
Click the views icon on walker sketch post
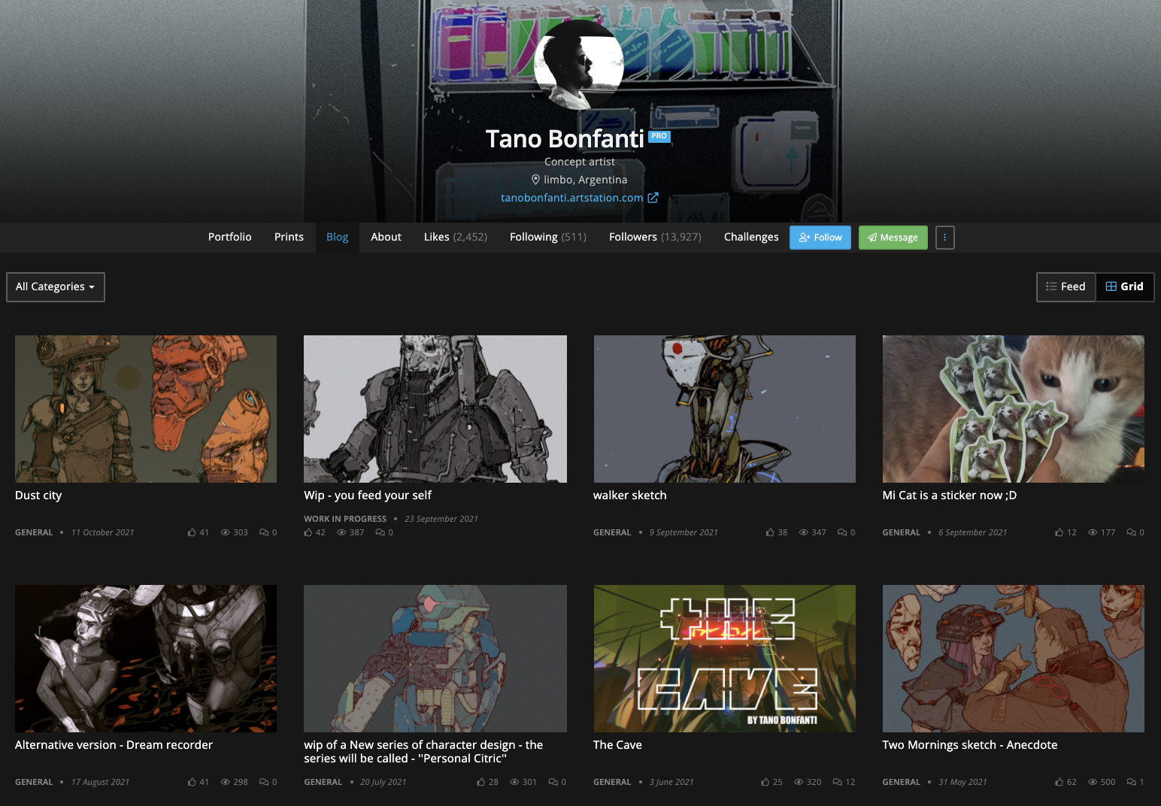803,532
